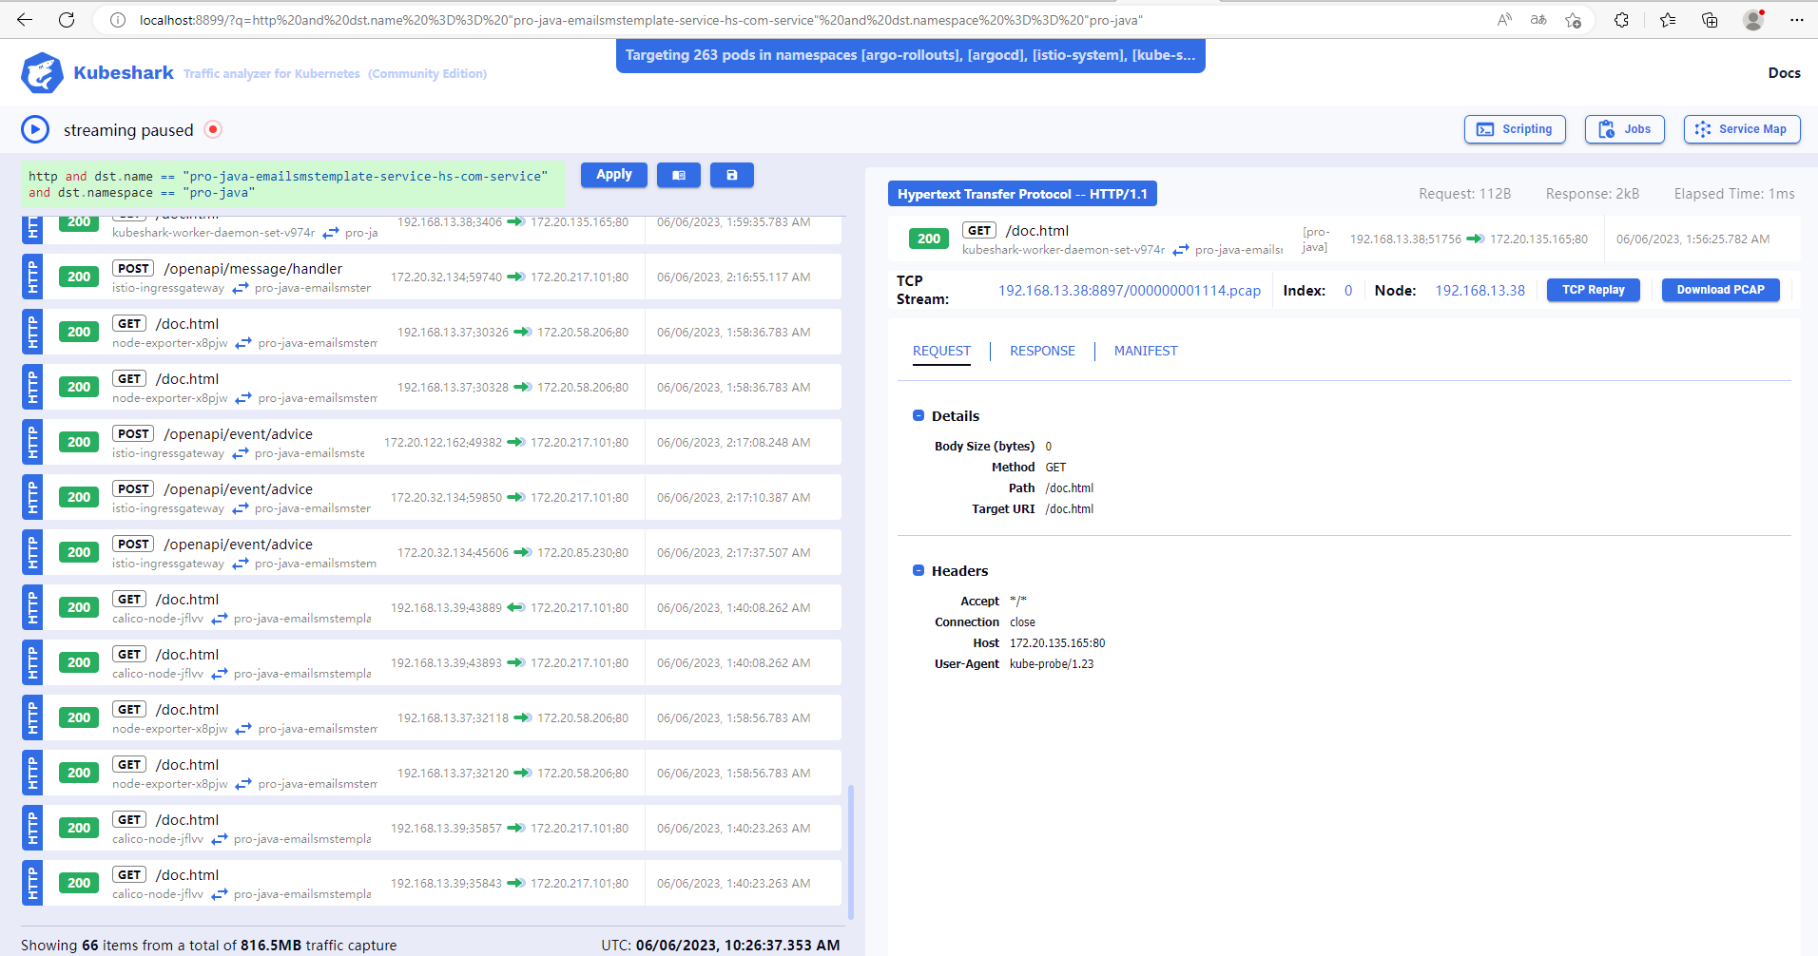The width and height of the screenshot is (1818, 956).
Task: Click the traffic list vertical scrollbar
Action: coord(850,851)
